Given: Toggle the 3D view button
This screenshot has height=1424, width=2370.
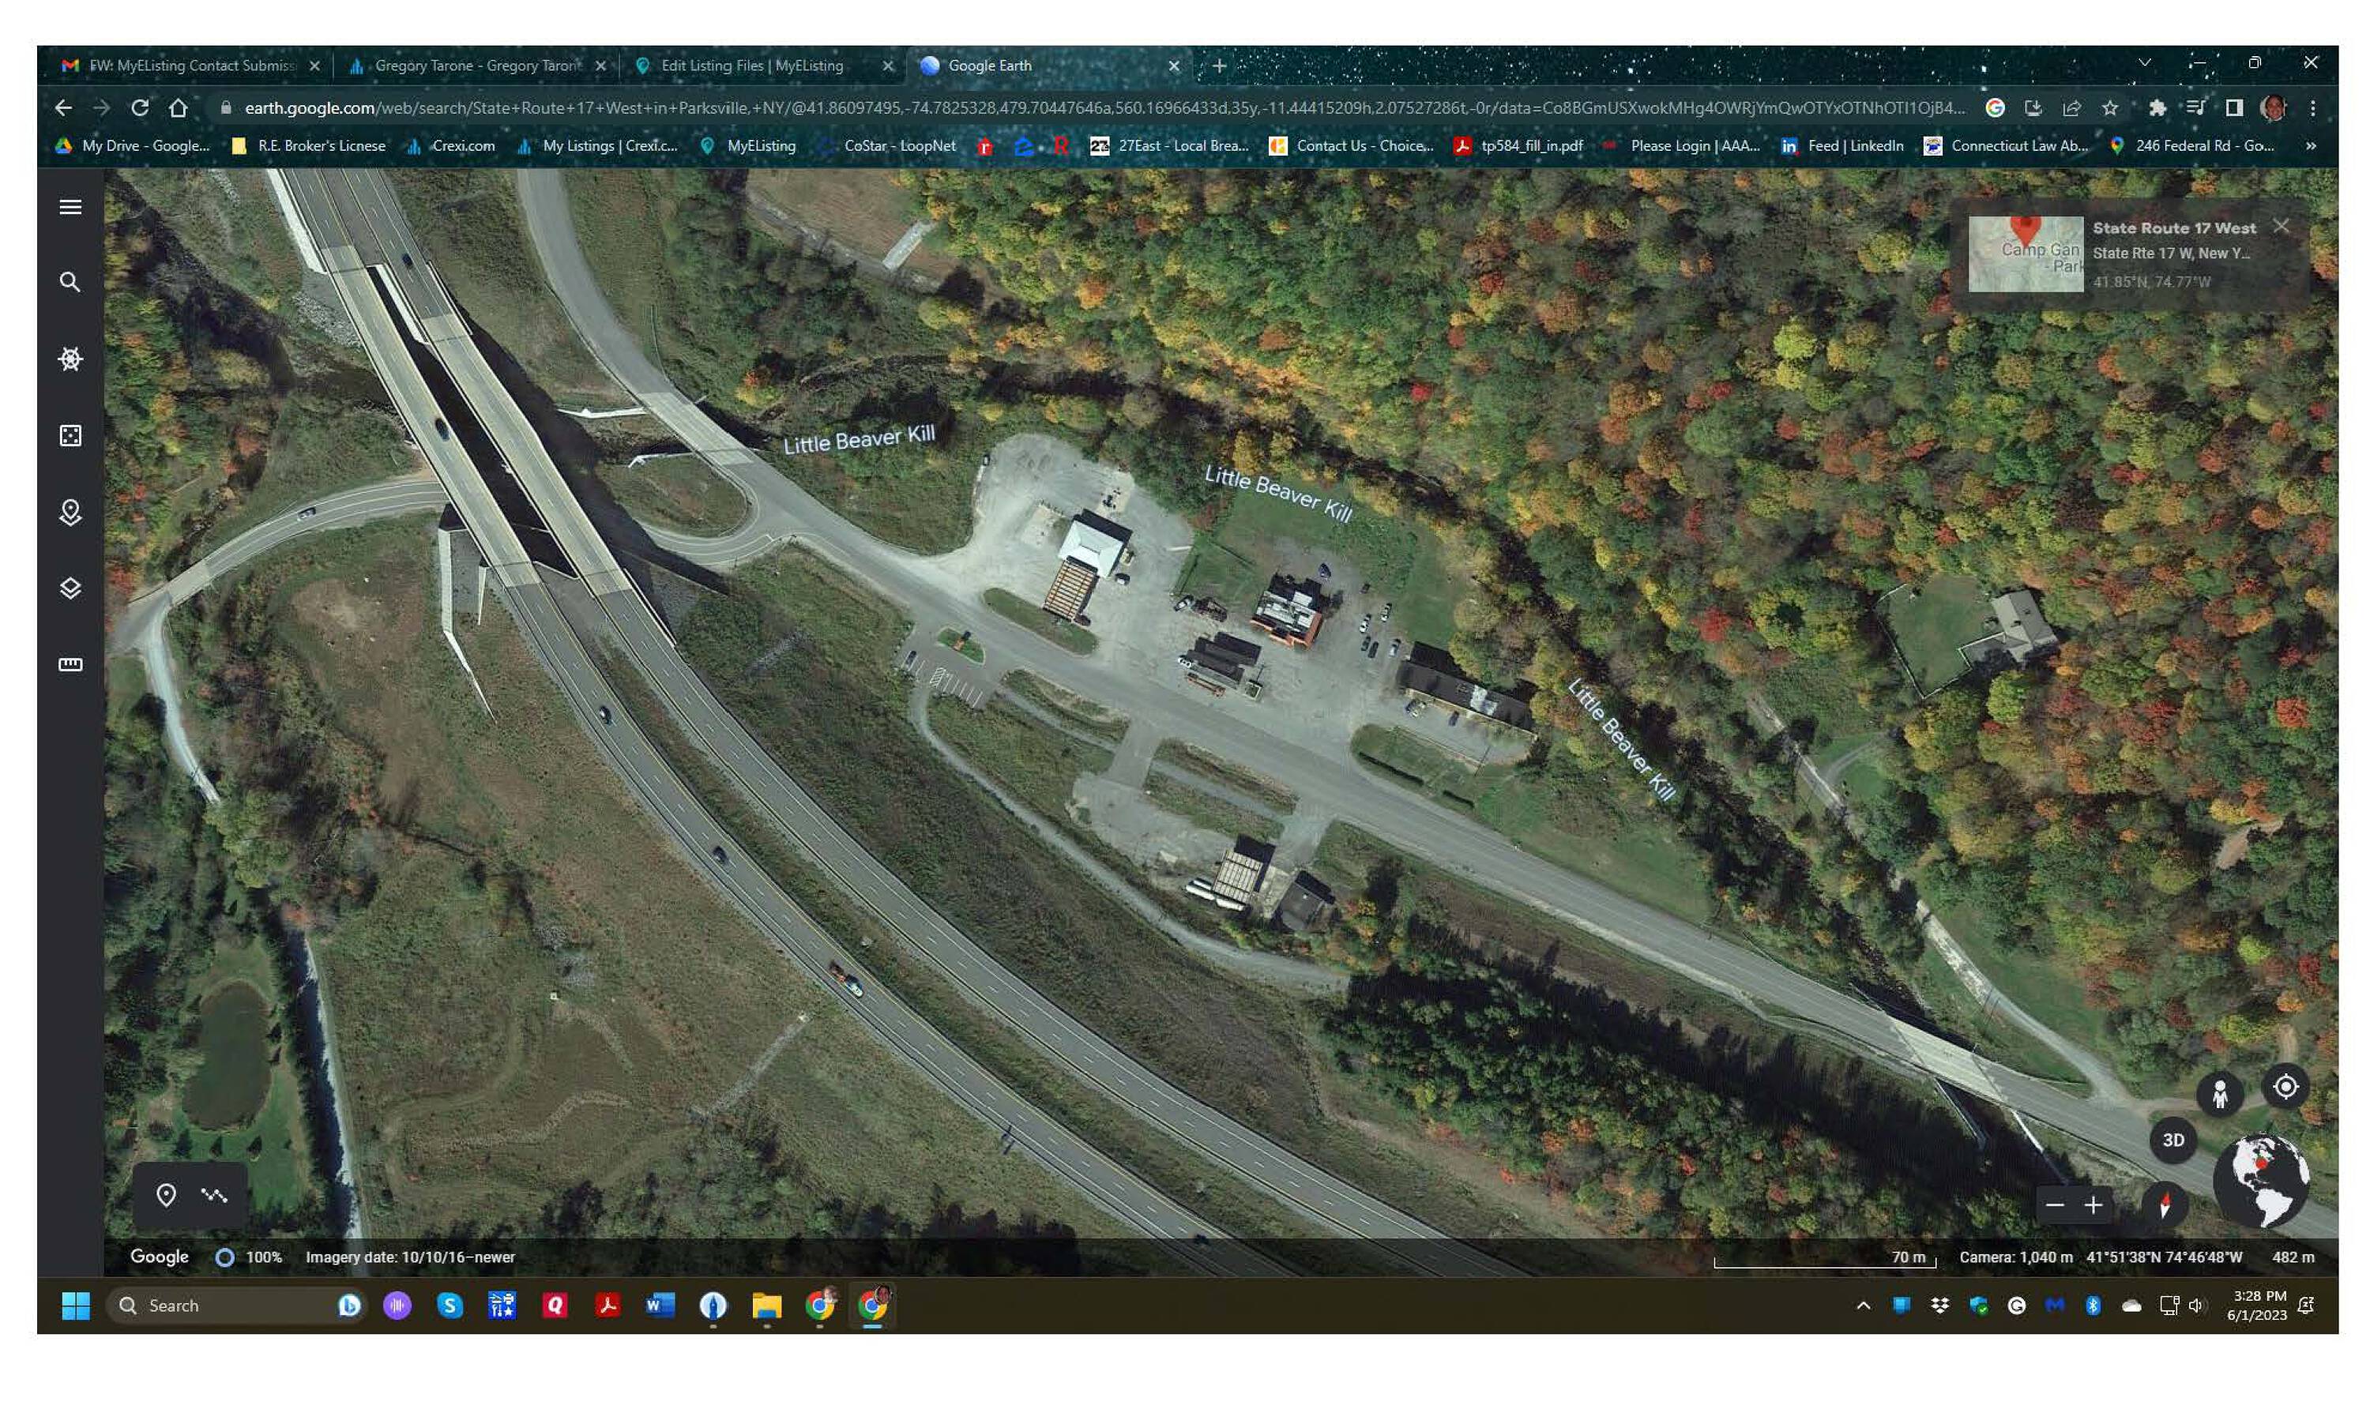Looking at the screenshot, I should tap(2172, 1140).
